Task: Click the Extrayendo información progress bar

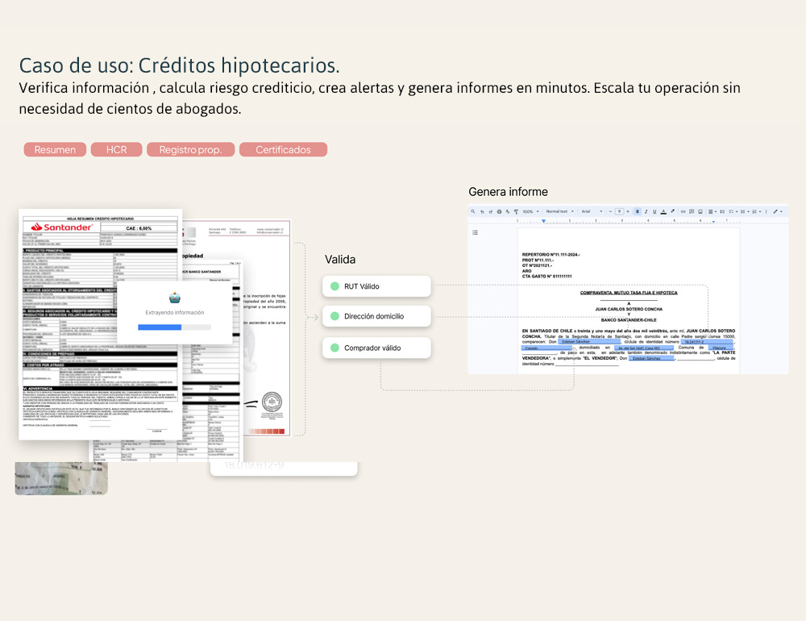Action: [x=174, y=327]
